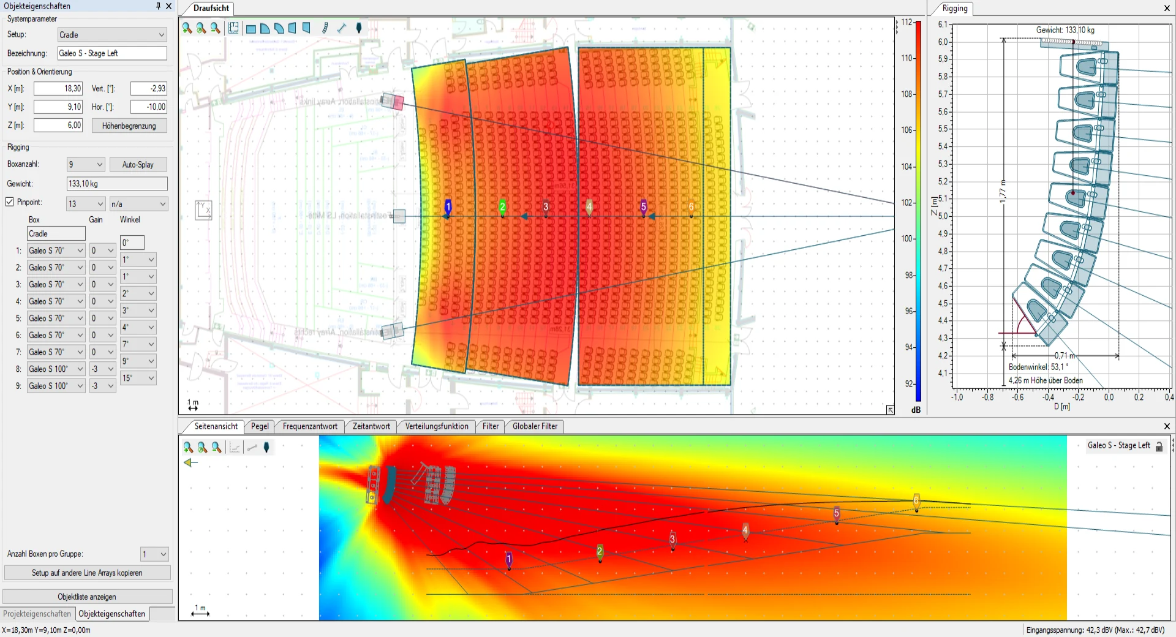Open the Setup dropdown showing Cradle
The image size is (1176, 637).
tap(112, 35)
